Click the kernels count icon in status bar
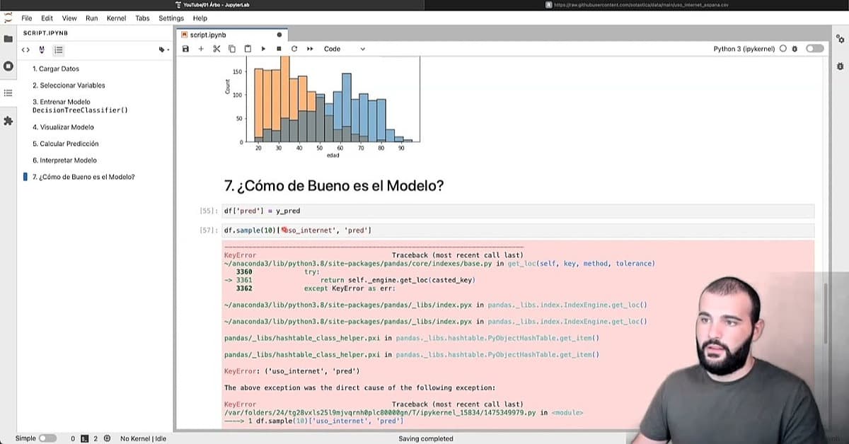The image size is (849, 444). [x=107, y=438]
